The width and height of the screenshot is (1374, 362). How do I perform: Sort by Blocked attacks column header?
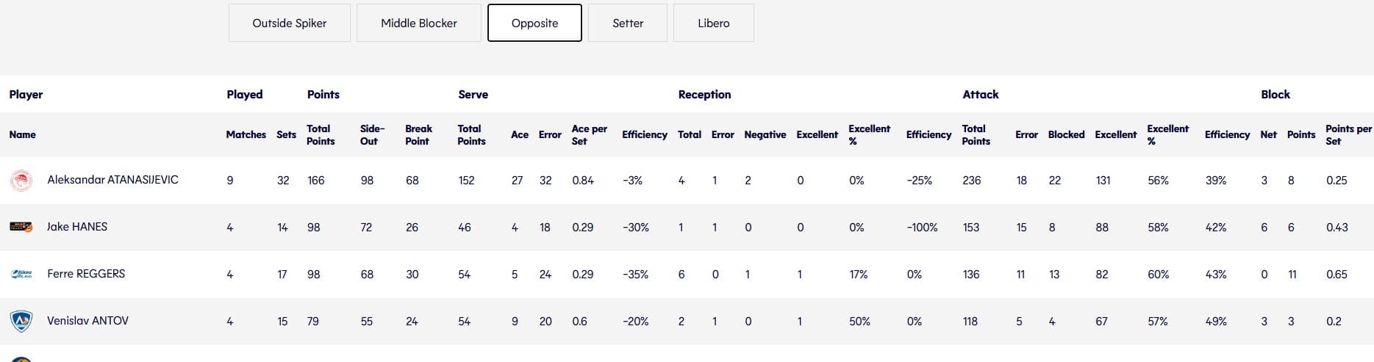[1066, 134]
